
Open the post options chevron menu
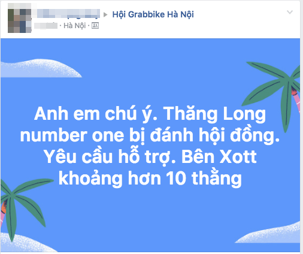click(x=290, y=12)
